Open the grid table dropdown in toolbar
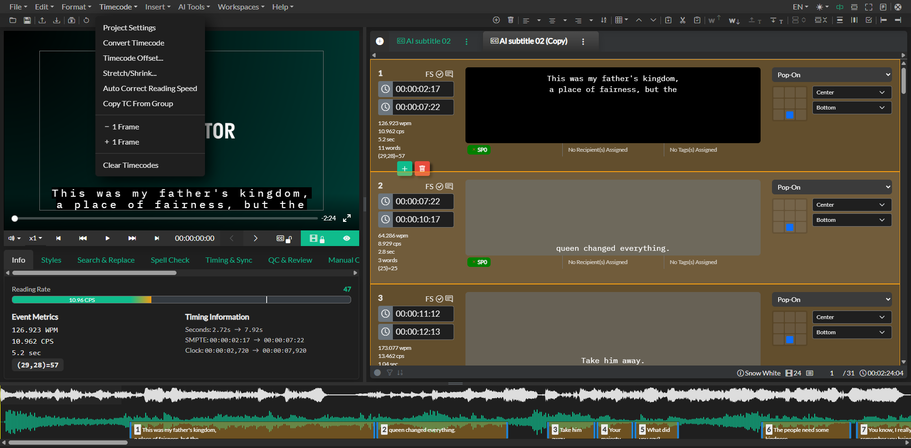This screenshot has height=448, width=911. 622,20
